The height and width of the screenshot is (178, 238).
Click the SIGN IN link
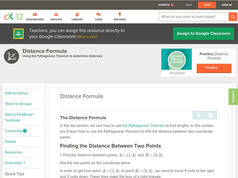(x=227, y=5)
